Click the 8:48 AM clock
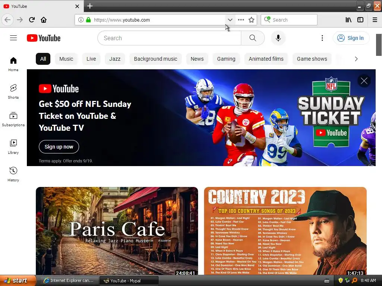The image size is (382, 286). point(368,280)
